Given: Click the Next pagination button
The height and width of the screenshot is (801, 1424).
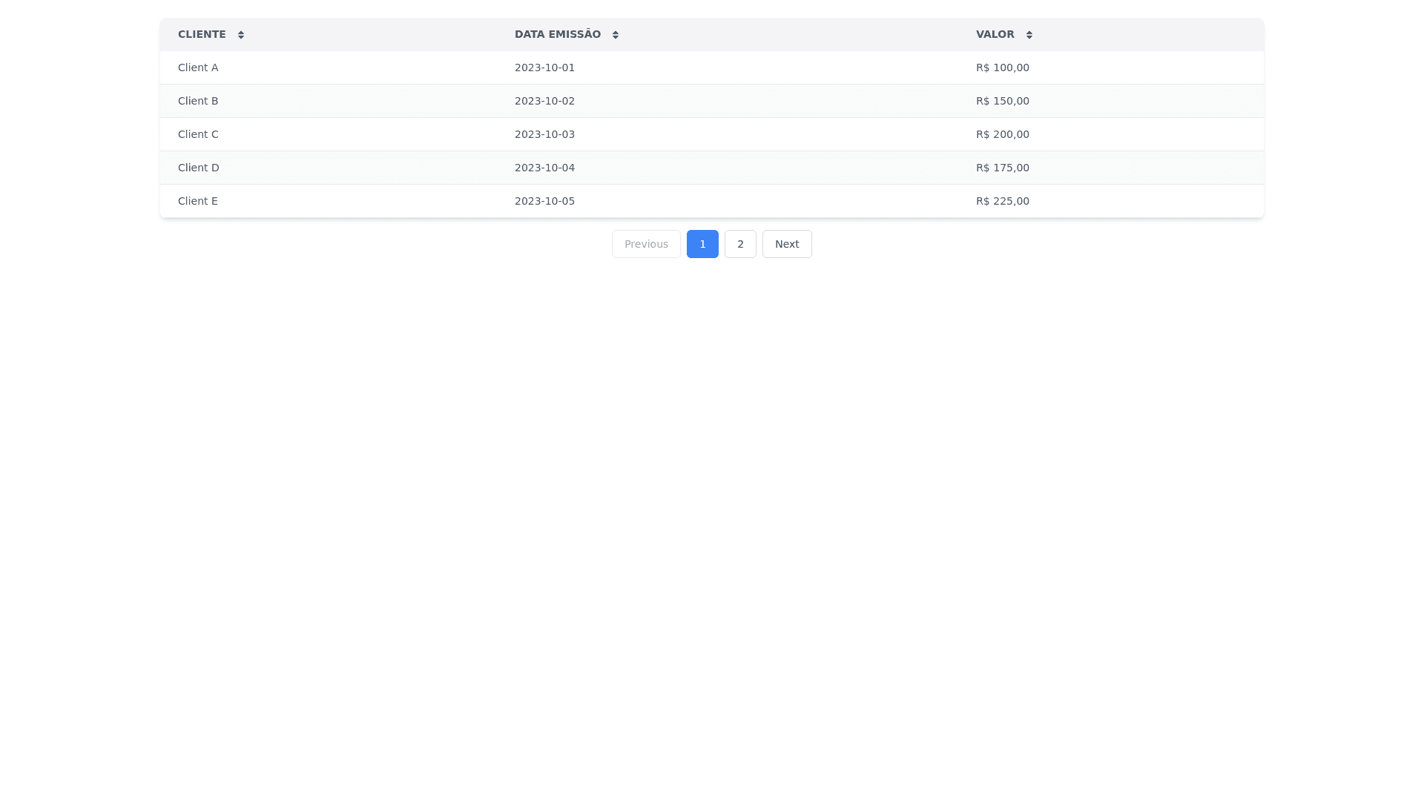Looking at the screenshot, I should (787, 244).
